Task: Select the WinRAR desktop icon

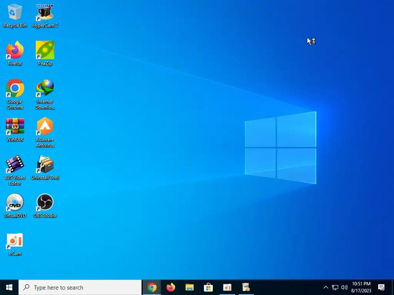Action: pyautogui.click(x=15, y=130)
